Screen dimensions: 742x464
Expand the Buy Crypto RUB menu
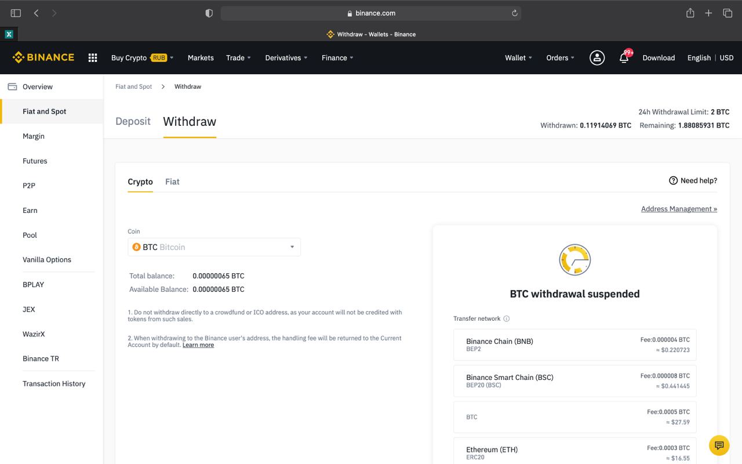point(143,57)
